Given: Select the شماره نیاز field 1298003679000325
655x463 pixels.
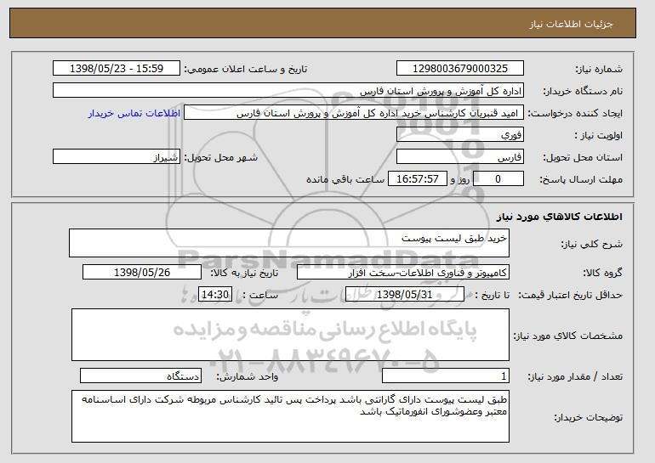Looking at the screenshot, I should pos(460,69).
